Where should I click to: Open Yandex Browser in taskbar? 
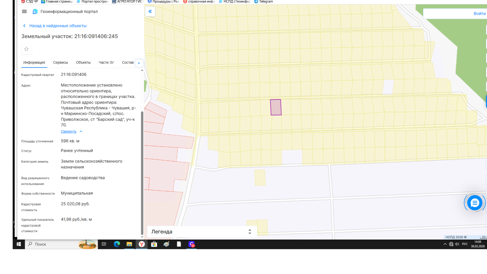point(142,244)
